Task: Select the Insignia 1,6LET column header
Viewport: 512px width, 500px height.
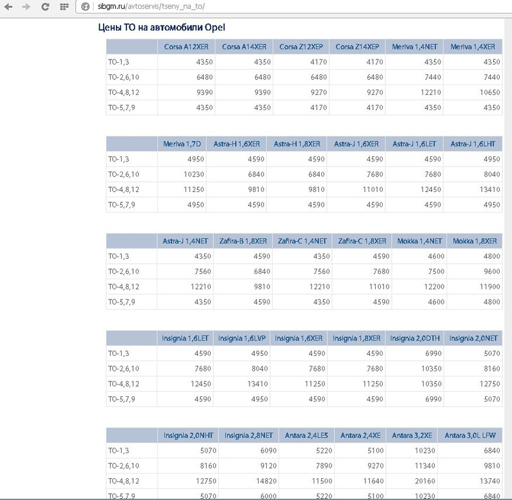Action: coord(185,338)
